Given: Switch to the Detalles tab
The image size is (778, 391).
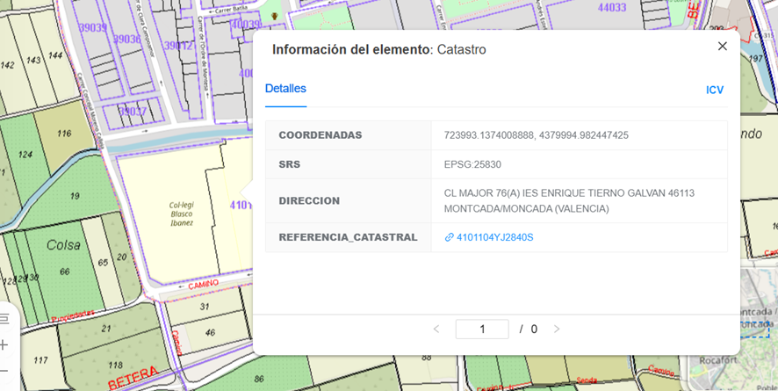Looking at the screenshot, I should pyautogui.click(x=285, y=89).
